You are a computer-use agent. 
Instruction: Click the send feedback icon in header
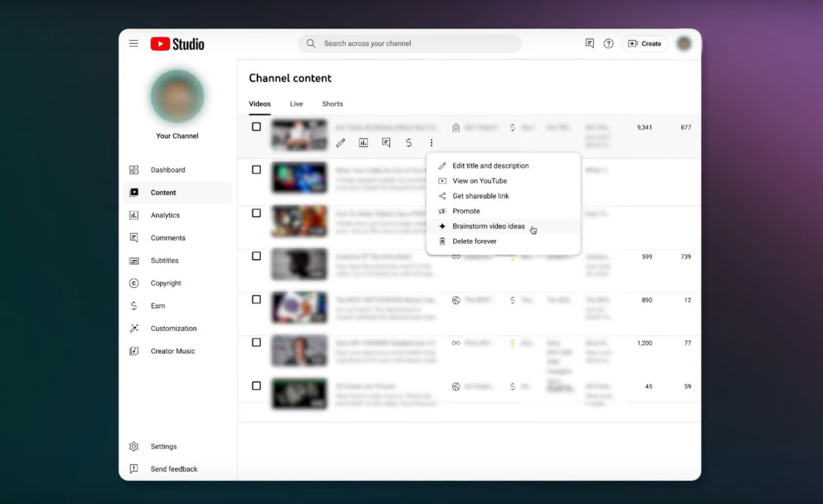590,44
